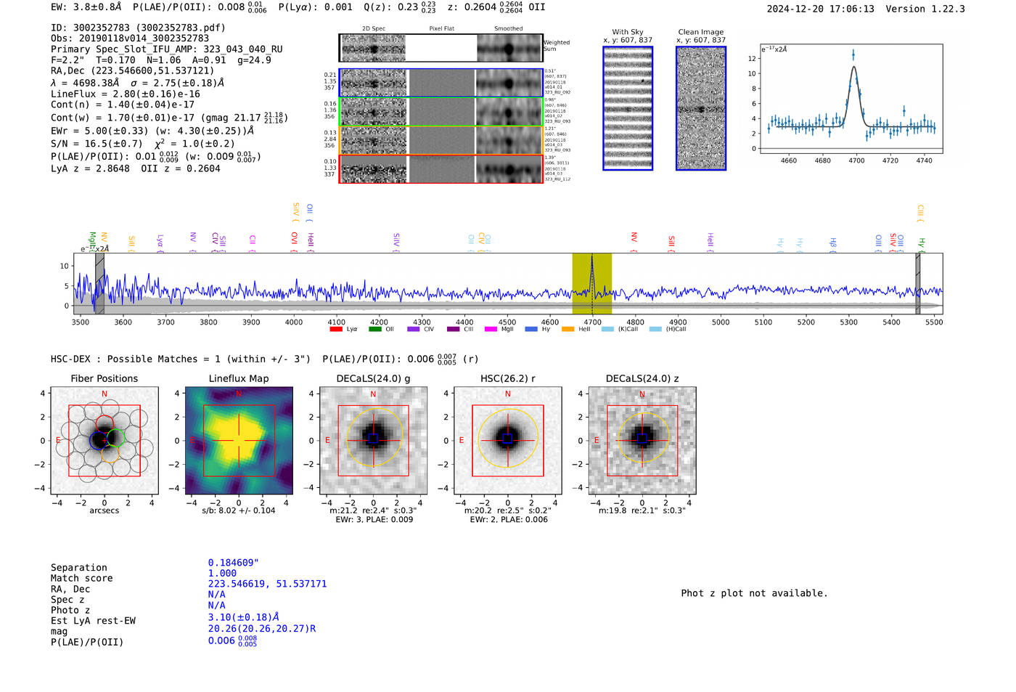Click the Smoothed column header
1016x692 pixels.
click(508, 28)
